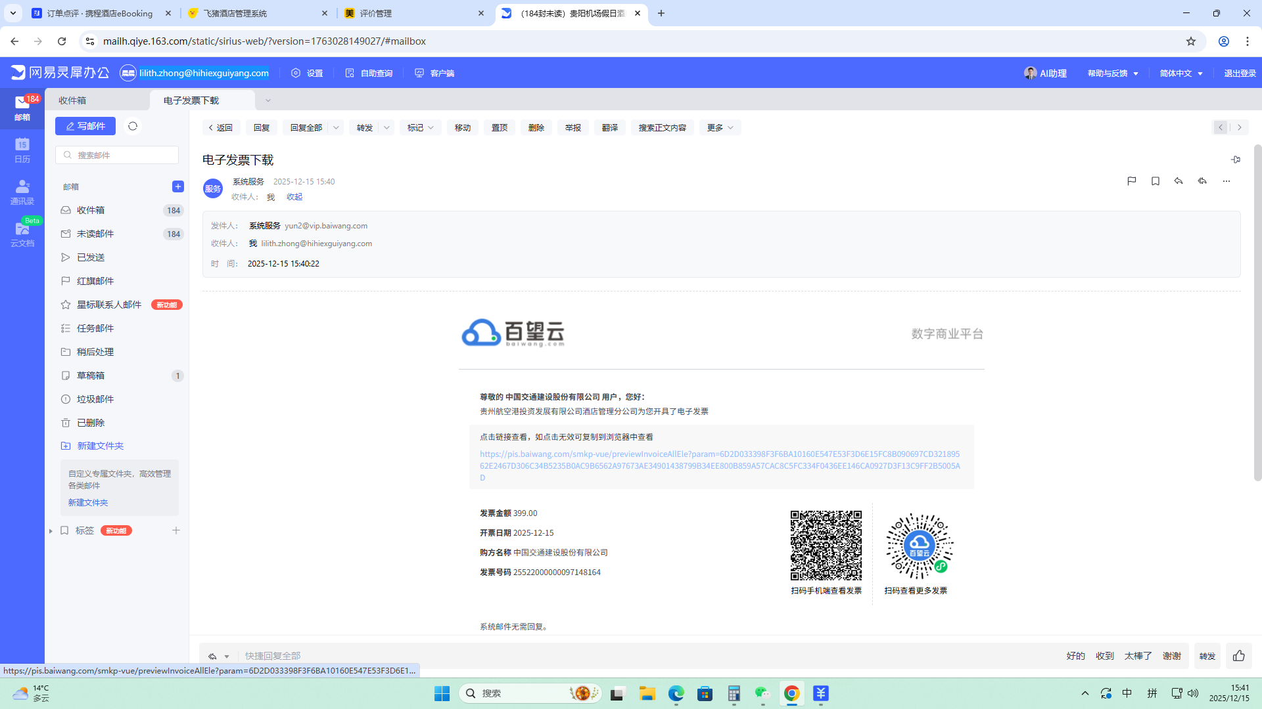This screenshot has width=1262, height=709.
Task: Click the red flag icon in email header
Action: click(1131, 181)
